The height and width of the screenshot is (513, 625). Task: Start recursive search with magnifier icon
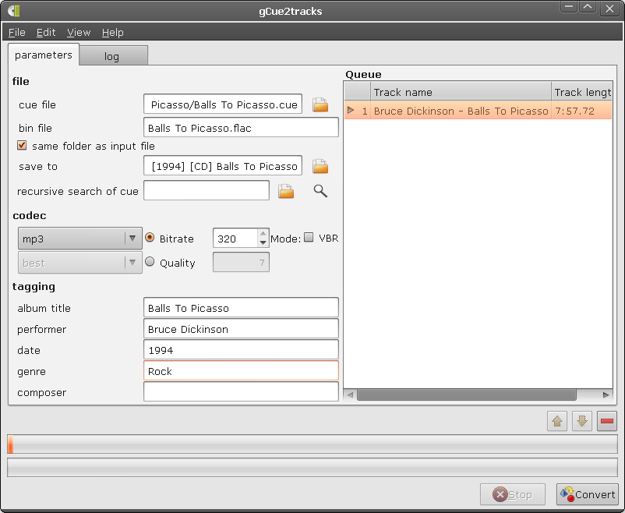click(x=320, y=191)
